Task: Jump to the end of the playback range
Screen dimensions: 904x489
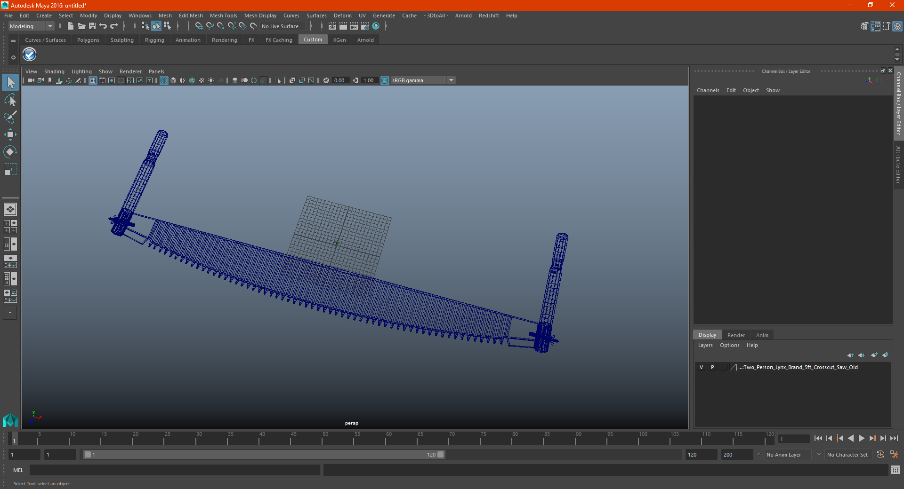Action: point(894,438)
